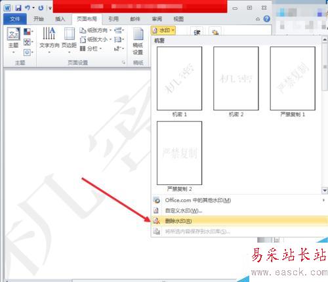Select 删除水印(R) menu item

click(239, 221)
